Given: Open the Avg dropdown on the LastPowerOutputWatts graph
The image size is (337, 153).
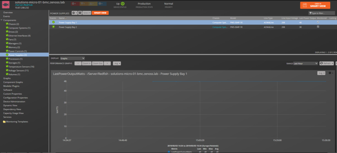Looking at the screenshot, I should click(321, 73).
